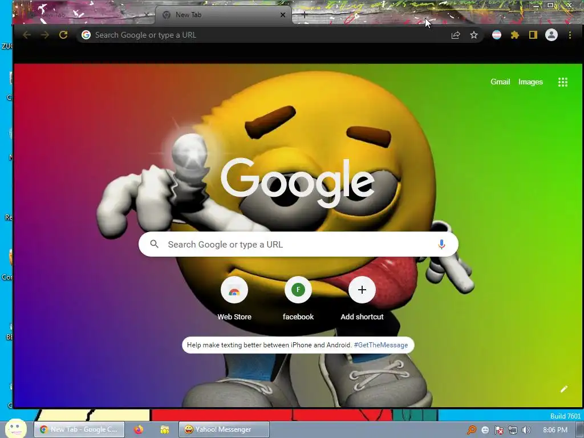Select the active New Tab tab
Image resolution: width=584 pixels, height=438 pixels.
coord(224,15)
